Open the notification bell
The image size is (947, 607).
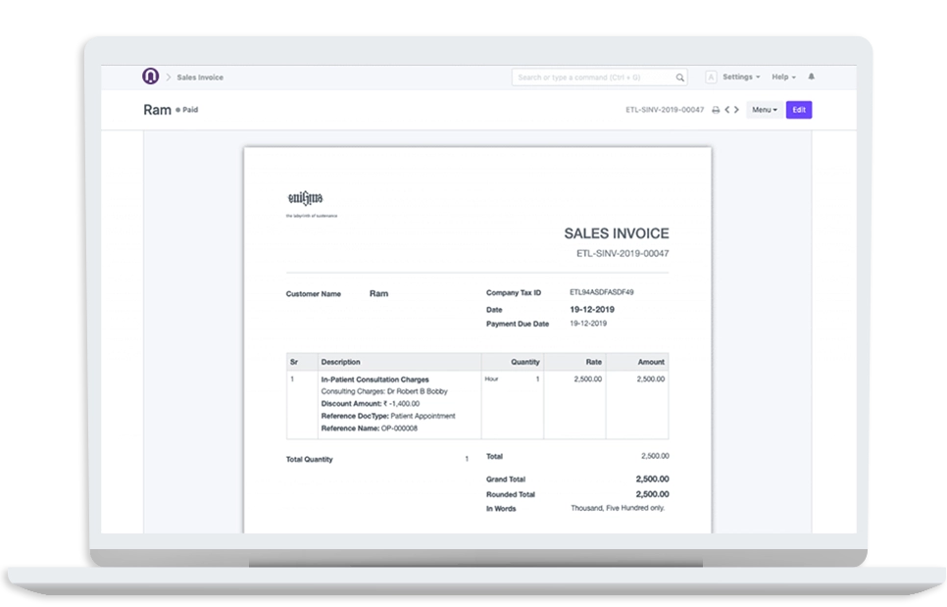pyautogui.click(x=811, y=76)
